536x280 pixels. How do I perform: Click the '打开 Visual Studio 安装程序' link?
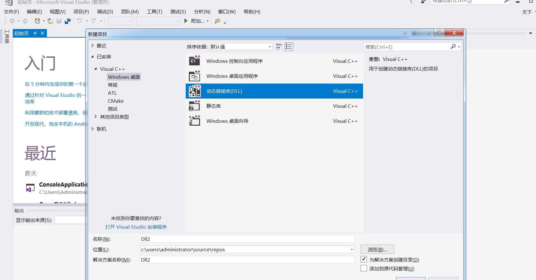point(136,227)
